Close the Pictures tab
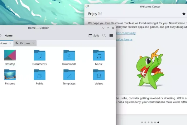The image size is (187, 125). [34, 43]
